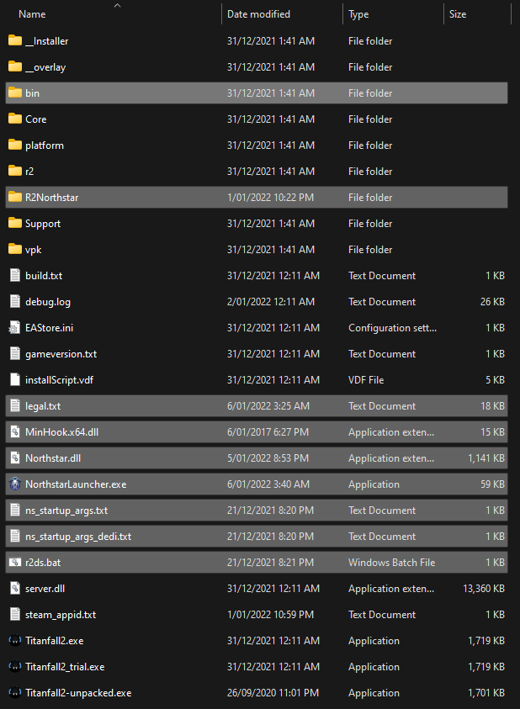Toggle the sort arrow above the Name column
This screenshot has height=709, width=520.
click(117, 5)
